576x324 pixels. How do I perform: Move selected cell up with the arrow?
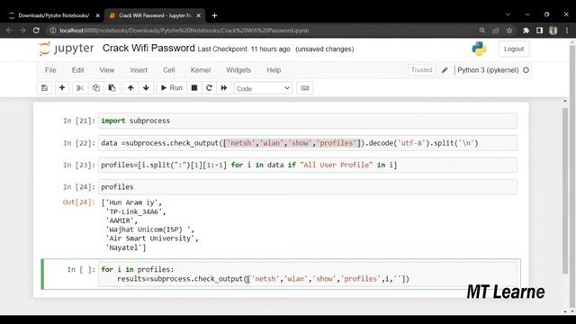coord(130,88)
